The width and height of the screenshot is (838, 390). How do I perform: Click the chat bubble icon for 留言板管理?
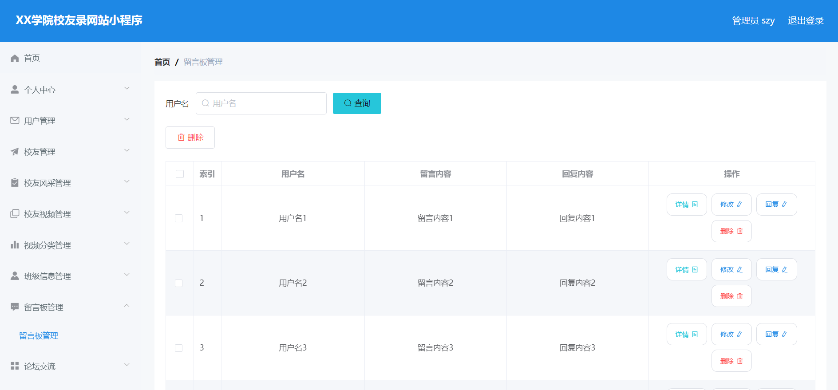point(15,307)
